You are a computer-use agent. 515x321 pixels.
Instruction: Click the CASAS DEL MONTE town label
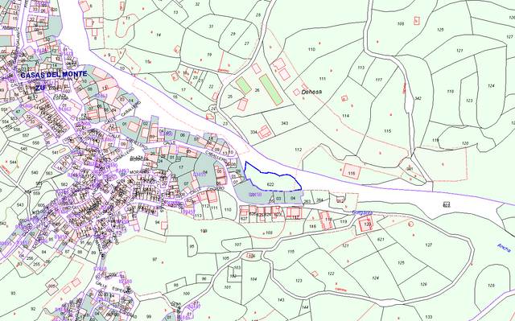(x=54, y=75)
